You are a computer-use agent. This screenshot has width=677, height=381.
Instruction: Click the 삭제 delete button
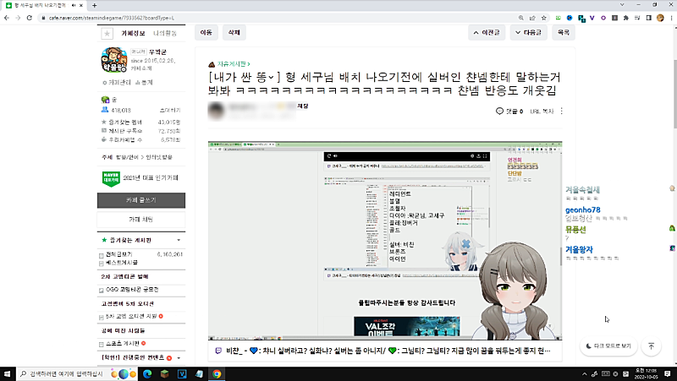(234, 33)
